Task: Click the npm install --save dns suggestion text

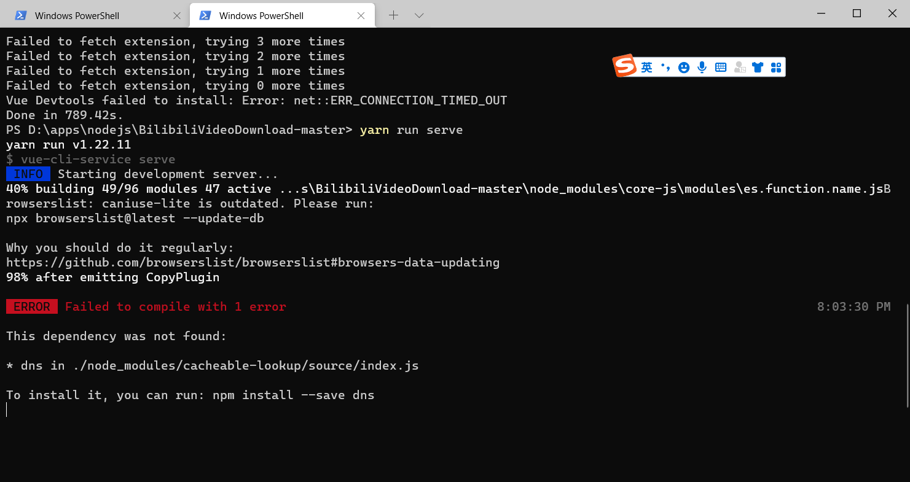Action: (293, 395)
